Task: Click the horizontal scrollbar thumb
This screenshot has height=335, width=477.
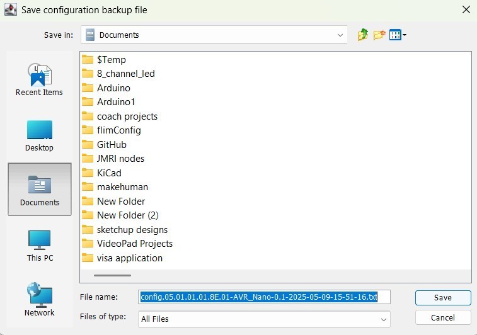Action: [x=113, y=275]
